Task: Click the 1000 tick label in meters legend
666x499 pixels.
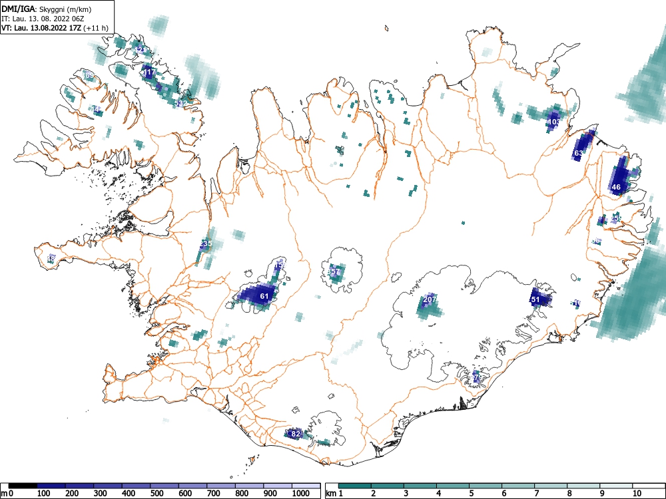Action: pos(301,494)
